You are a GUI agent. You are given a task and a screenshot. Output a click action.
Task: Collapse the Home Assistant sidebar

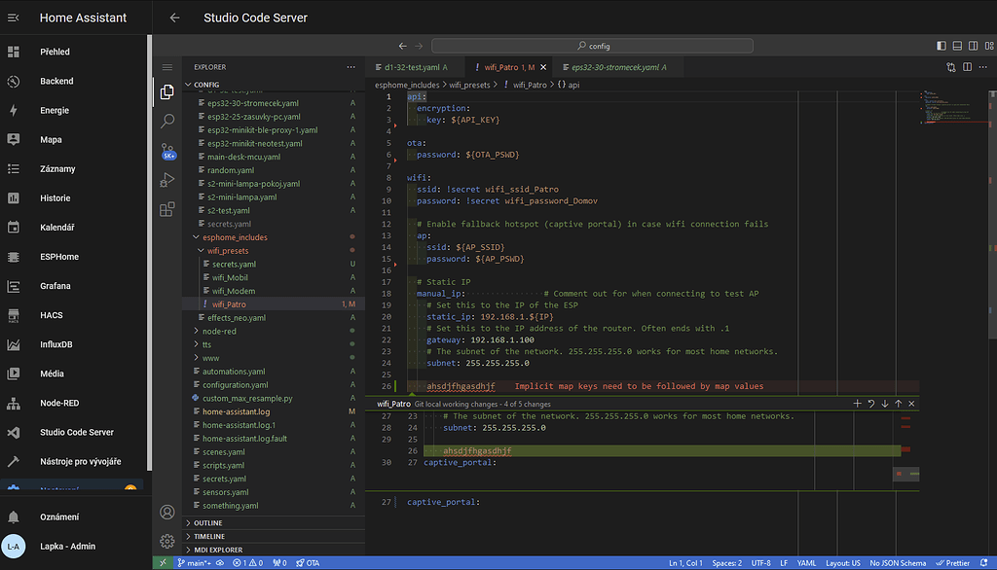(14, 18)
